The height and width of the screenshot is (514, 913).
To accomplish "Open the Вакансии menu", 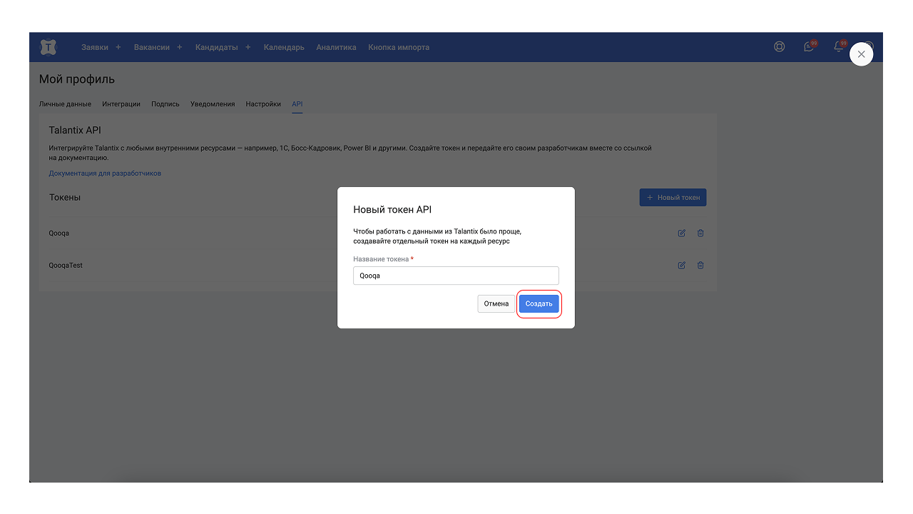I will click(152, 47).
